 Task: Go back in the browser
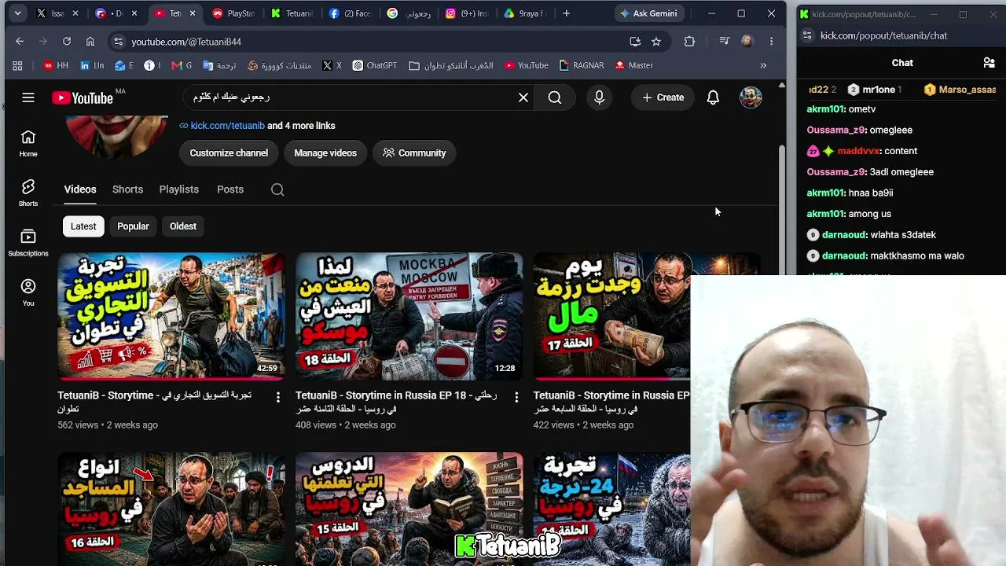(x=20, y=42)
